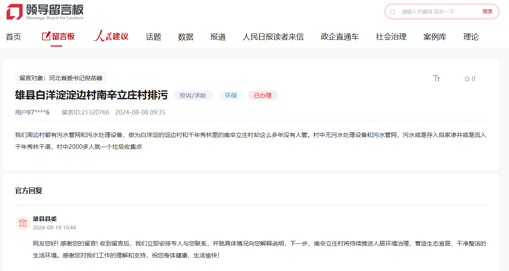The width and height of the screenshot is (509, 271).
Task: Toggle font size with the Tт icon
Action: click(436, 78)
